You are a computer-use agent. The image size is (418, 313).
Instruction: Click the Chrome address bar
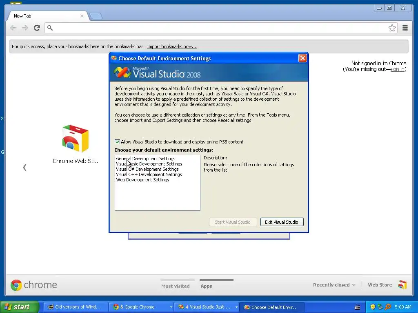click(221, 28)
